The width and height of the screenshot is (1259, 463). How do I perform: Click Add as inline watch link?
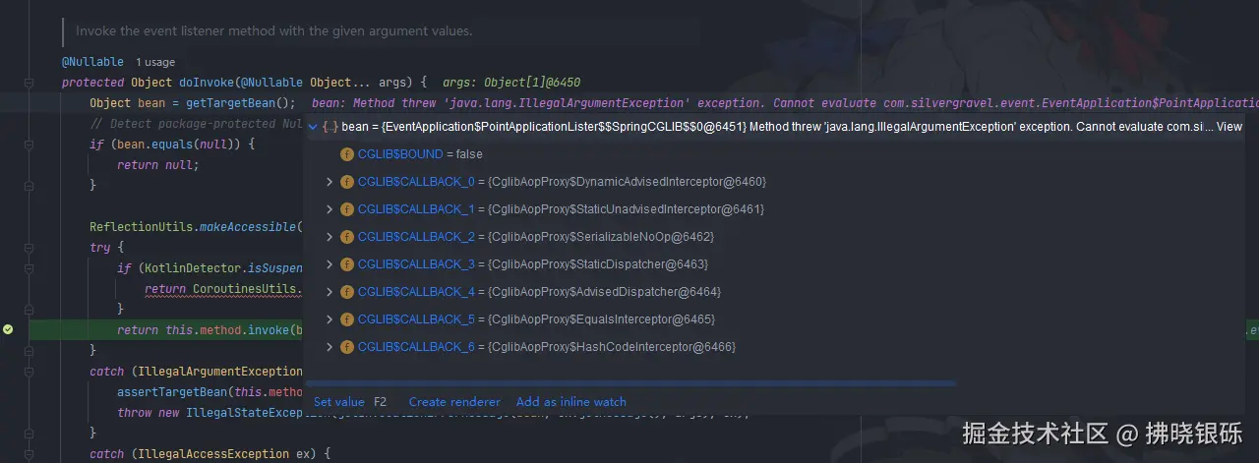click(571, 402)
